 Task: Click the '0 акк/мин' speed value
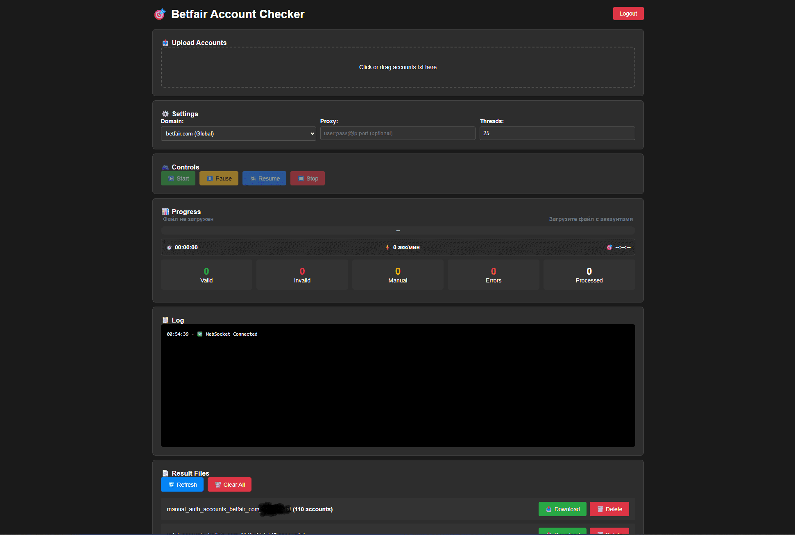click(x=406, y=247)
